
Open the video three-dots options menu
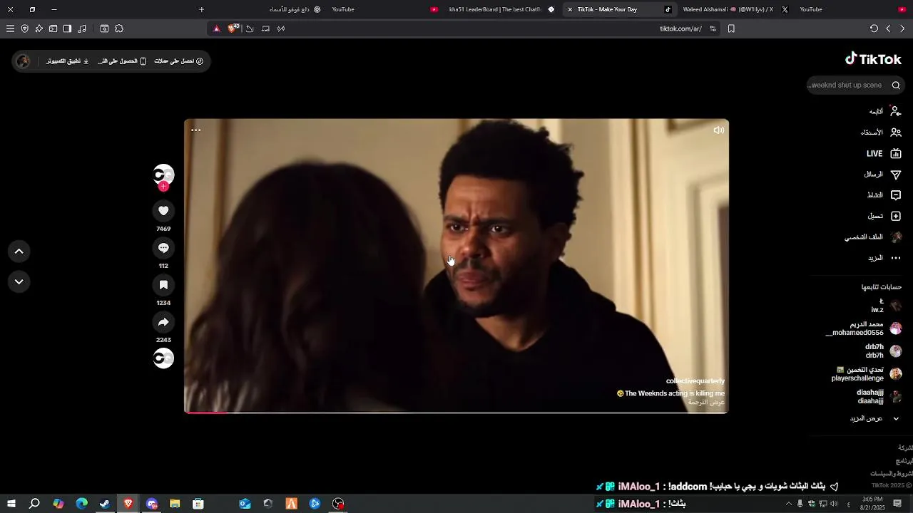(x=195, y=130)
